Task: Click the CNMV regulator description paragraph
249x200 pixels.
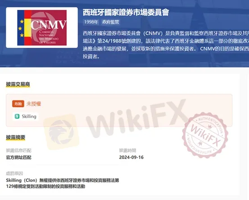Action: [x=166, y=45]
